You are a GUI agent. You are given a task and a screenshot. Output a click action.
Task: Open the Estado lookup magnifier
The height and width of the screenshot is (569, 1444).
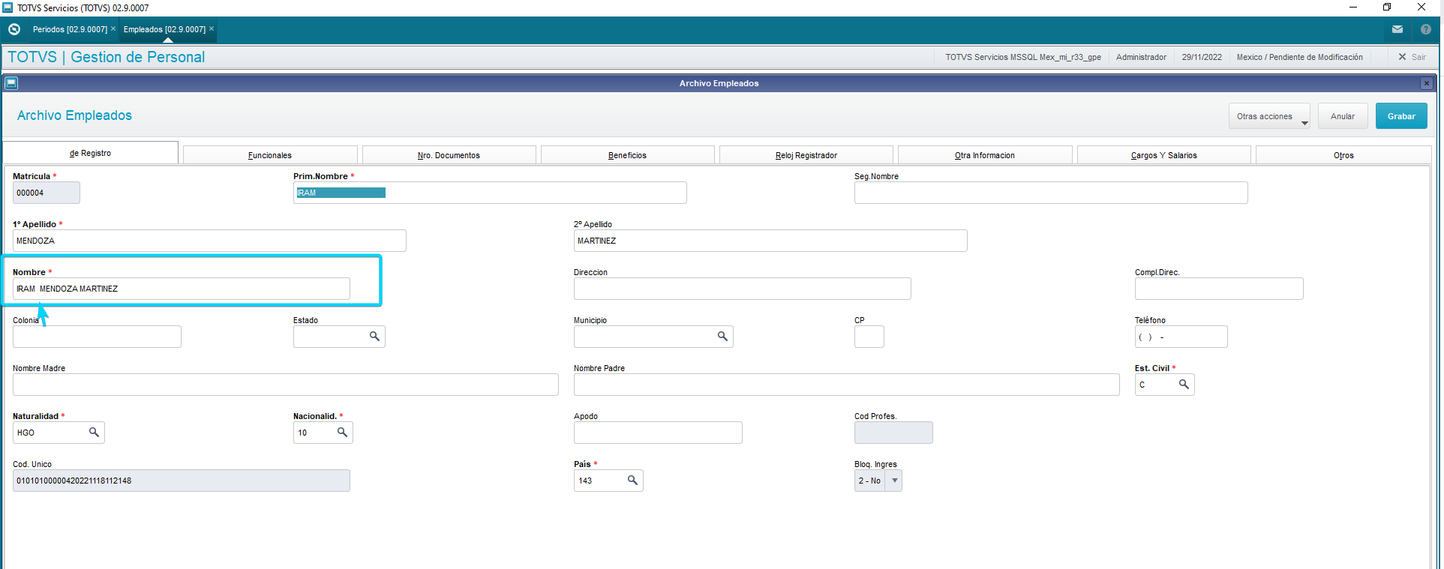[374, 337]
